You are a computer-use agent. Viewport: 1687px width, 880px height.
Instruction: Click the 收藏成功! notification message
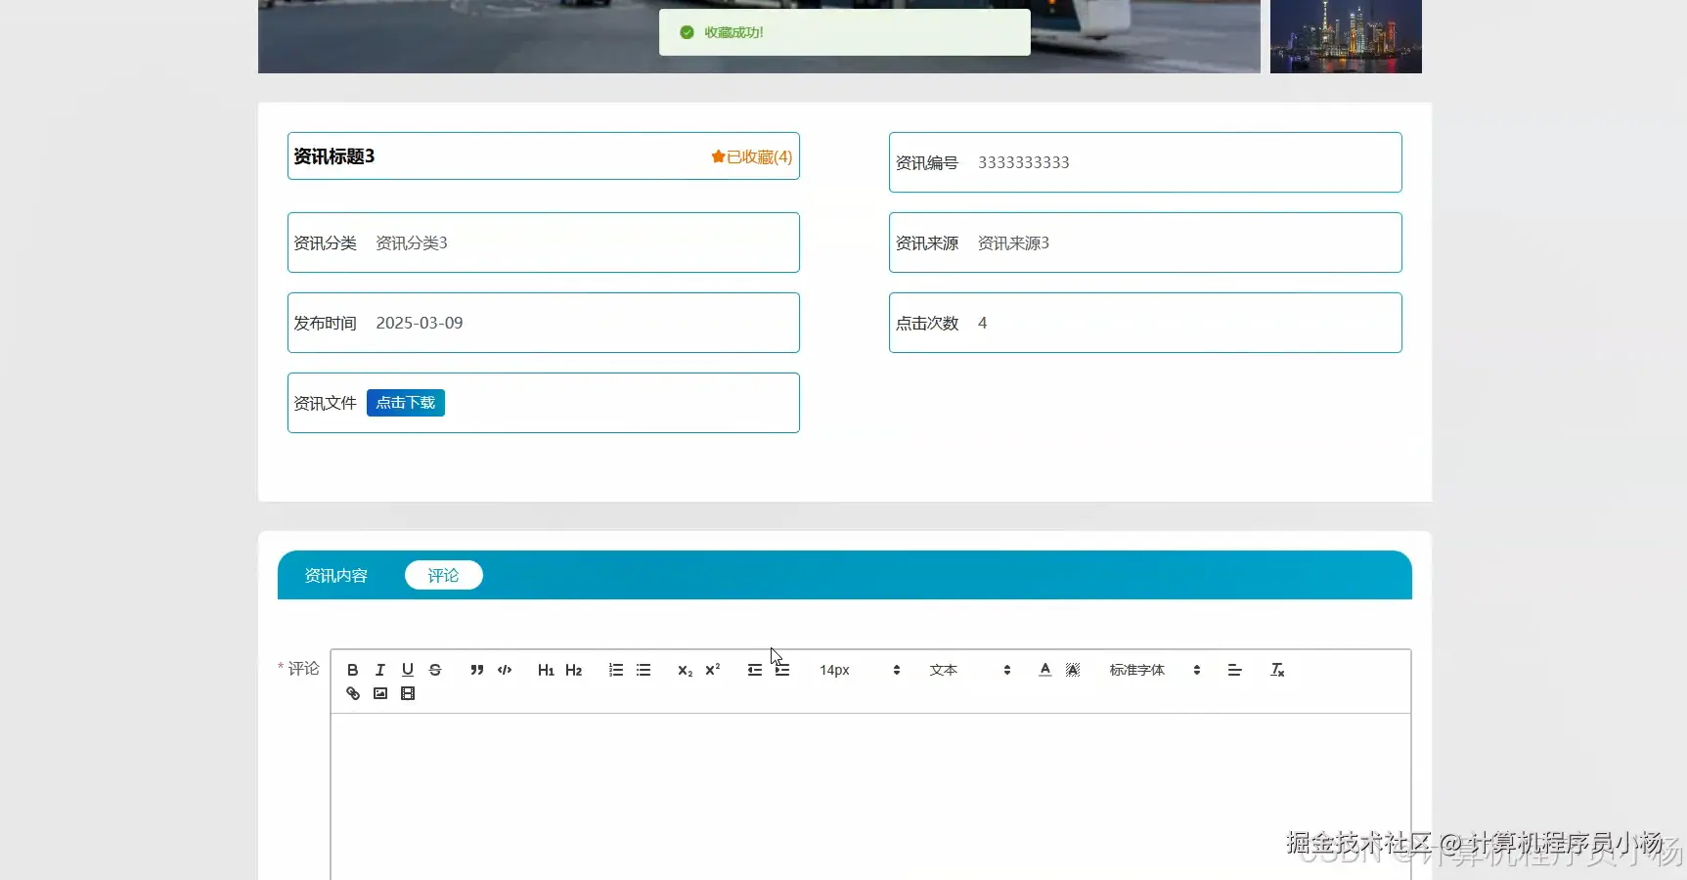pyautogui.click(x=845, y=32)
